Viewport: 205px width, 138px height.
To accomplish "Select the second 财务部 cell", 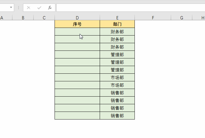I will 117,39.
